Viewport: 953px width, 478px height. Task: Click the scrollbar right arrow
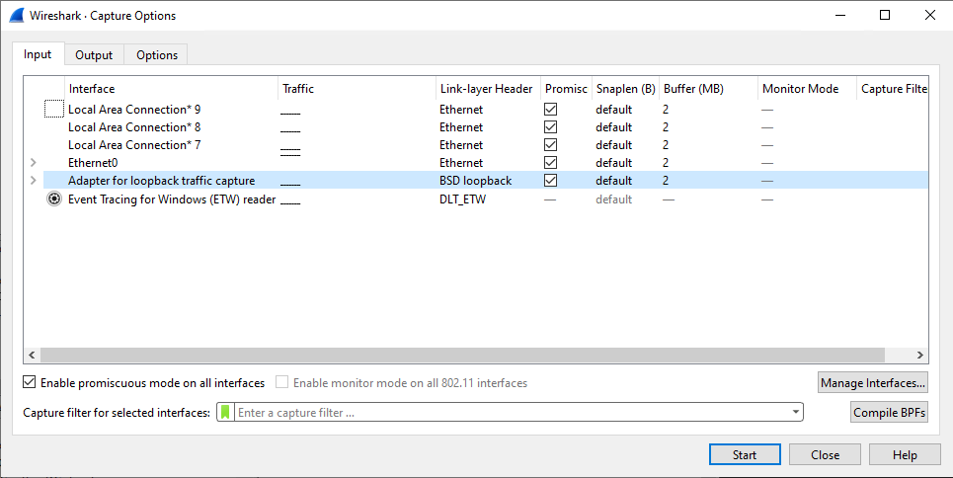(920, 355)
